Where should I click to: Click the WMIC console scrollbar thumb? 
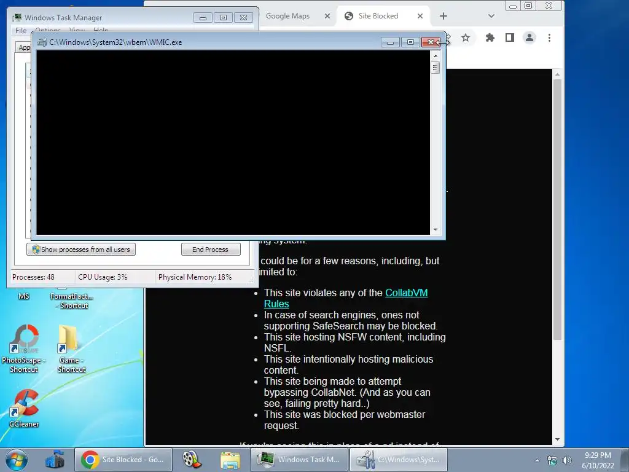point(436,68)
